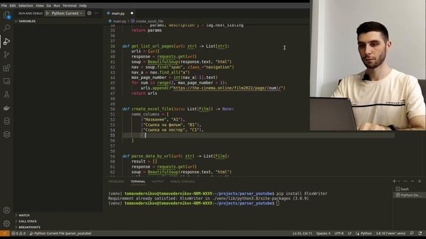Select the Run and Debug activity icon

[7, 41]
